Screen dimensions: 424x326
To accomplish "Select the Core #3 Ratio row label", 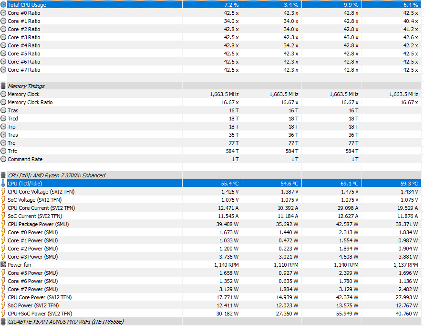I will [x=24, y=37].
